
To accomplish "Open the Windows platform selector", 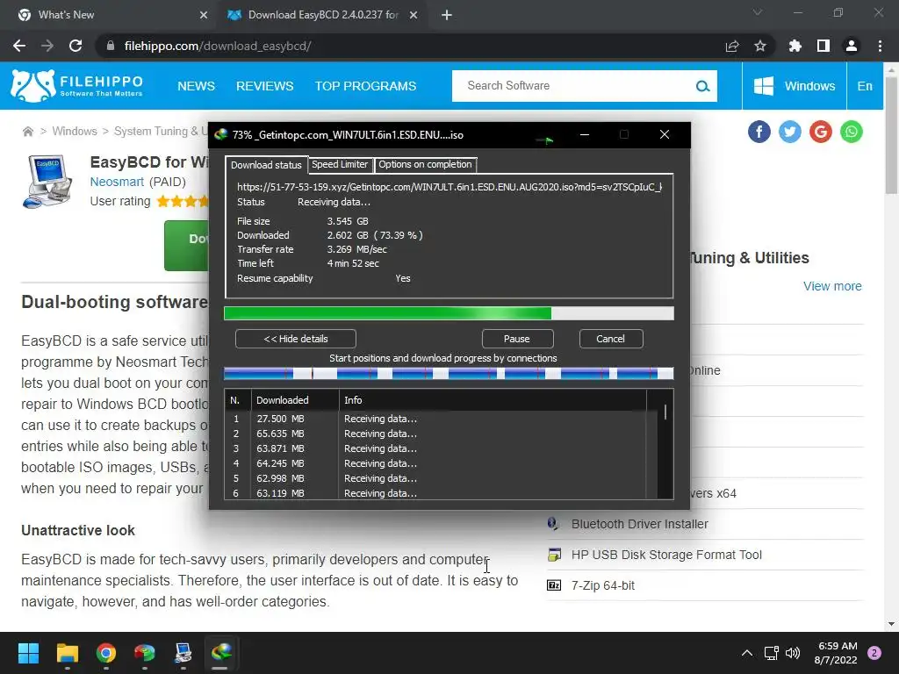I will pos(795,86).
